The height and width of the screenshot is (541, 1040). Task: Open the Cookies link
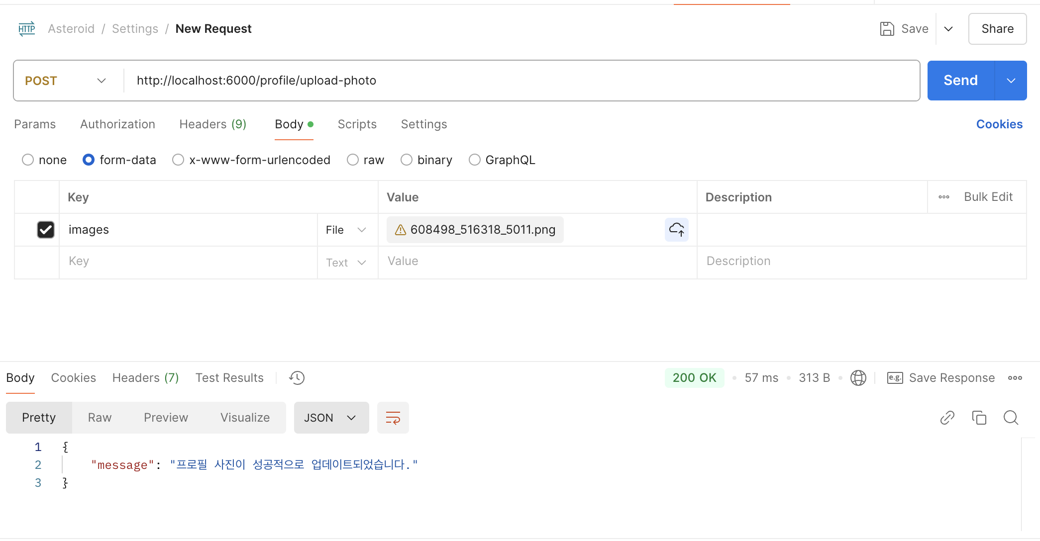[999, 124]
